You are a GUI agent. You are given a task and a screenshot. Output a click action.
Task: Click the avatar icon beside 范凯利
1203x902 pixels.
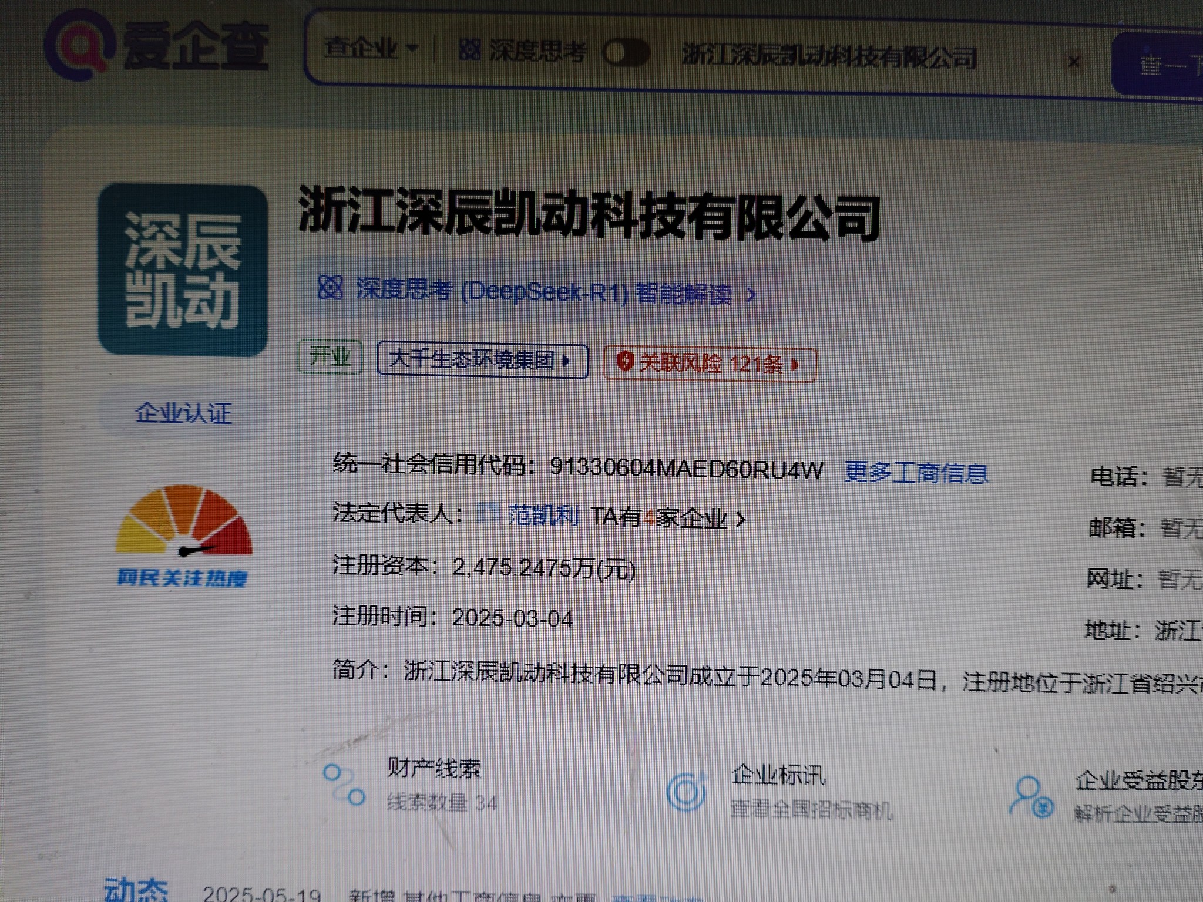489,514
